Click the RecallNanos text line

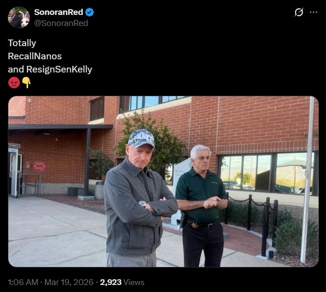point(35,56)
